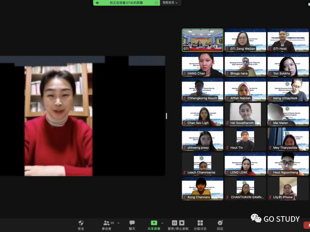This screenshot has width=310, height=232.
Task: Click the 'Lily的 iPhone' participant tile
Action: point(288,188)
